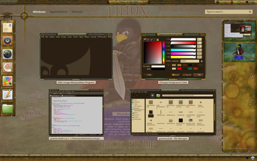This screenshot has height=161, width=257.
Task: Launch the spiral shell app from the dash
Action: (8, 67)
